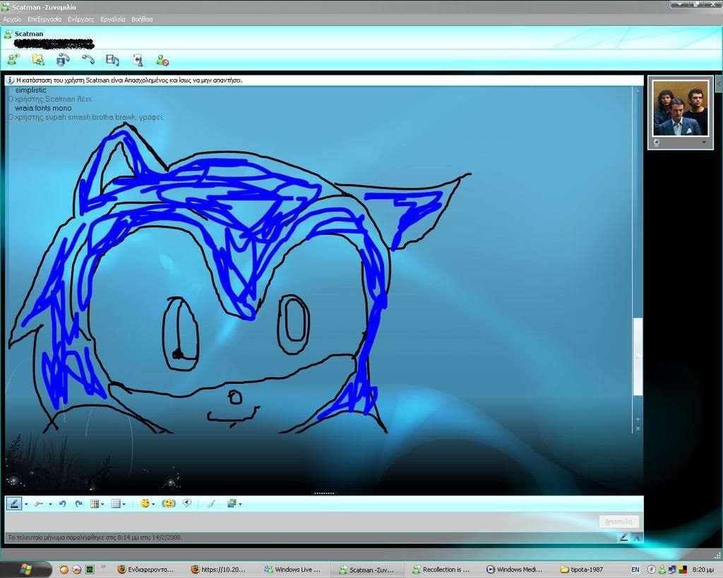Open the media sharing activities icon
723x578 pixels.
[112, 60]
